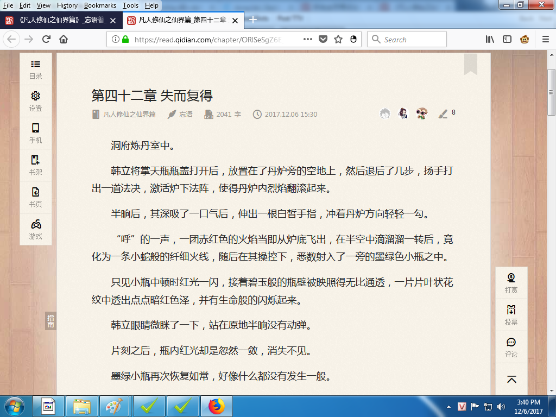
Task: Switch to the 《凡人修仙之仙界篇》_忘语著 tab
Action: [60, 20]
